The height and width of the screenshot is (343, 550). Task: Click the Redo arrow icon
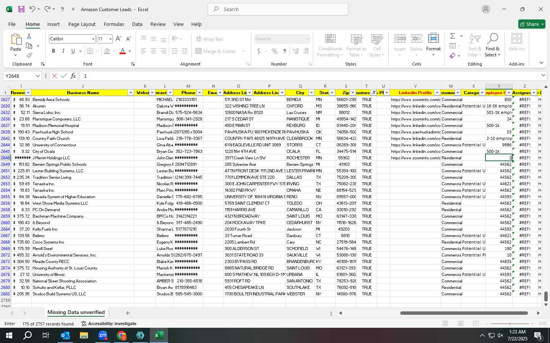pyautogui.click(x=47, y=9)
